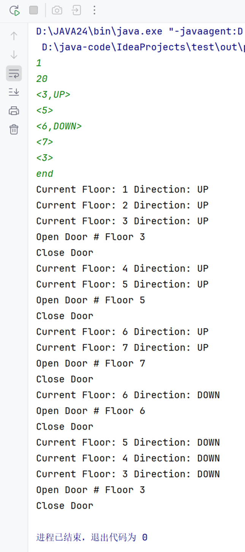Click the input line <6,DOWN>
Screen dimensions: 245x552
(x=59, y=126)
